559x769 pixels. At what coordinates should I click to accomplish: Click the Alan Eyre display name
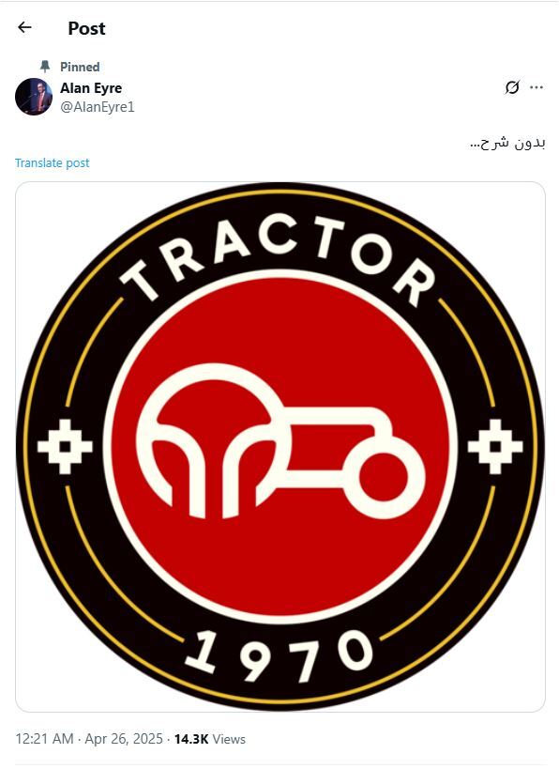pyautogui.click(x=91, y=88)
